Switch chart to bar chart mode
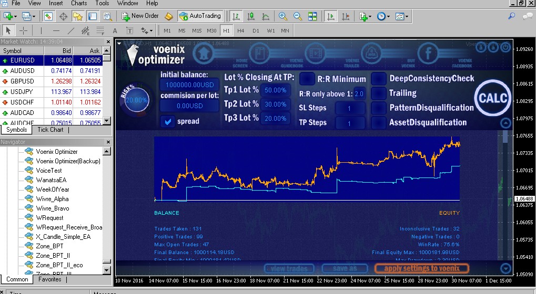The height and width of the screenshot is (294, 536). click(x=236, y=16)
